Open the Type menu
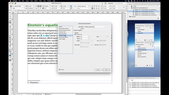 pyautogui.click(x=31, y=1)
